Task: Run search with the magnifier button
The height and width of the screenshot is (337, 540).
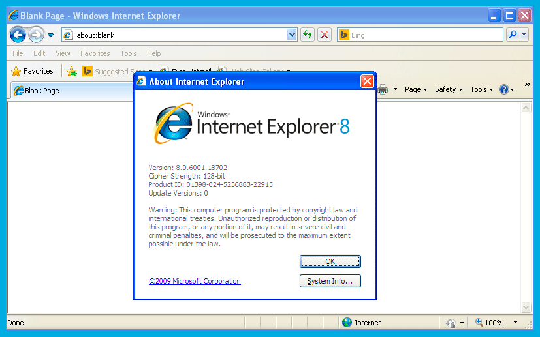Action: click(513, 35)
